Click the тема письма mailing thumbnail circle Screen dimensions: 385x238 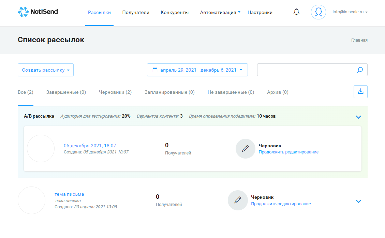31,200
